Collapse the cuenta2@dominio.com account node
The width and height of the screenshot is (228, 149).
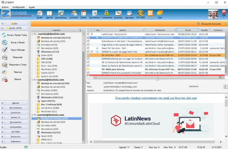32,80
